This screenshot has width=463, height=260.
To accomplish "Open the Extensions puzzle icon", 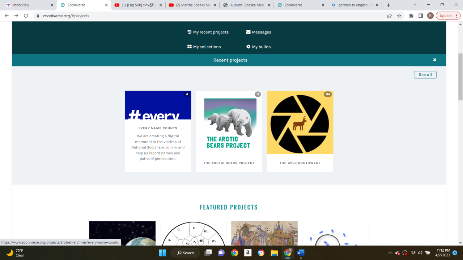I will tap(411, 16).
